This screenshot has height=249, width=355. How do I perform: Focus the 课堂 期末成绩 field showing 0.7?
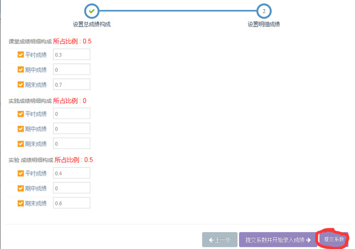pyautogui.click(x=71, y=85)
